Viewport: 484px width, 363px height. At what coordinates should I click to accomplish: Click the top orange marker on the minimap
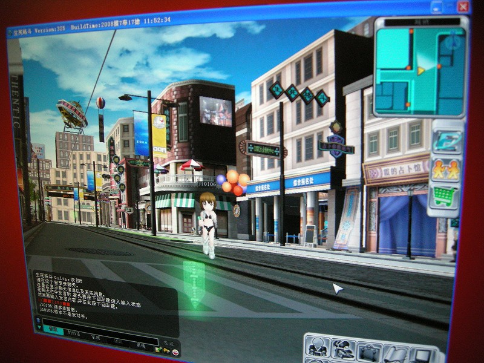click(x=411, y=31)
